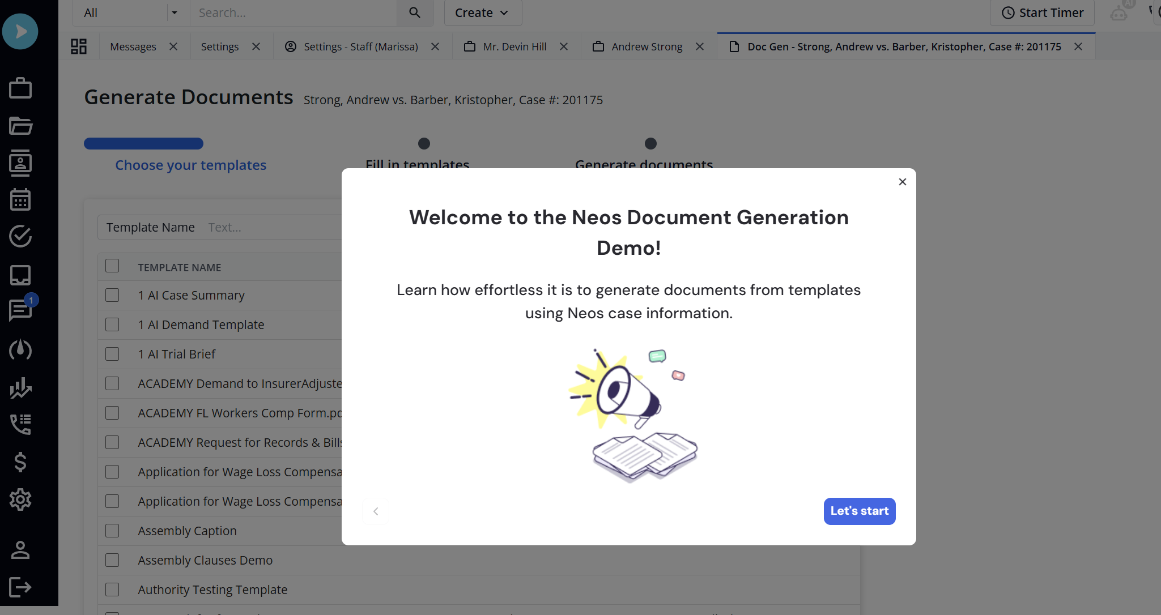
Task: Open the Documents folder icon in sidebar
Action: (21, 126)
